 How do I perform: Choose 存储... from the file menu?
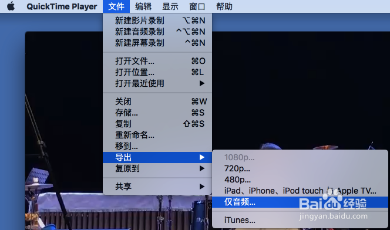tap(157, 113)
